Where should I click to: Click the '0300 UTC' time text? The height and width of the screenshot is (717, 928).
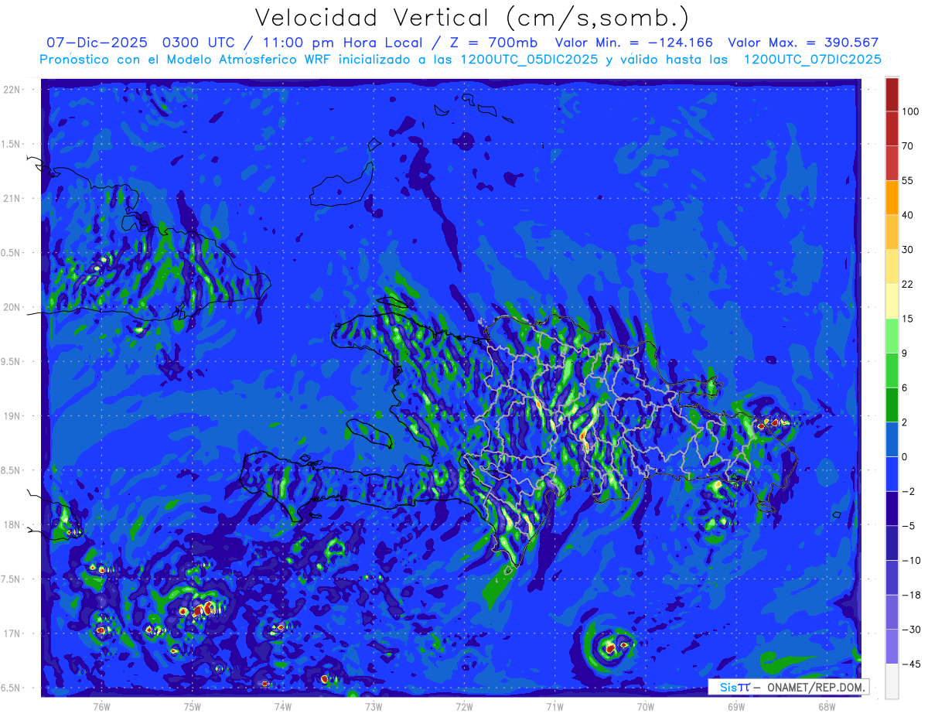(201, 43)
